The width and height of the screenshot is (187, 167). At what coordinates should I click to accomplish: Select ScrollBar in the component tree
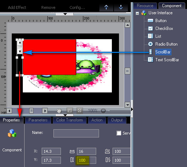(163, 52)
